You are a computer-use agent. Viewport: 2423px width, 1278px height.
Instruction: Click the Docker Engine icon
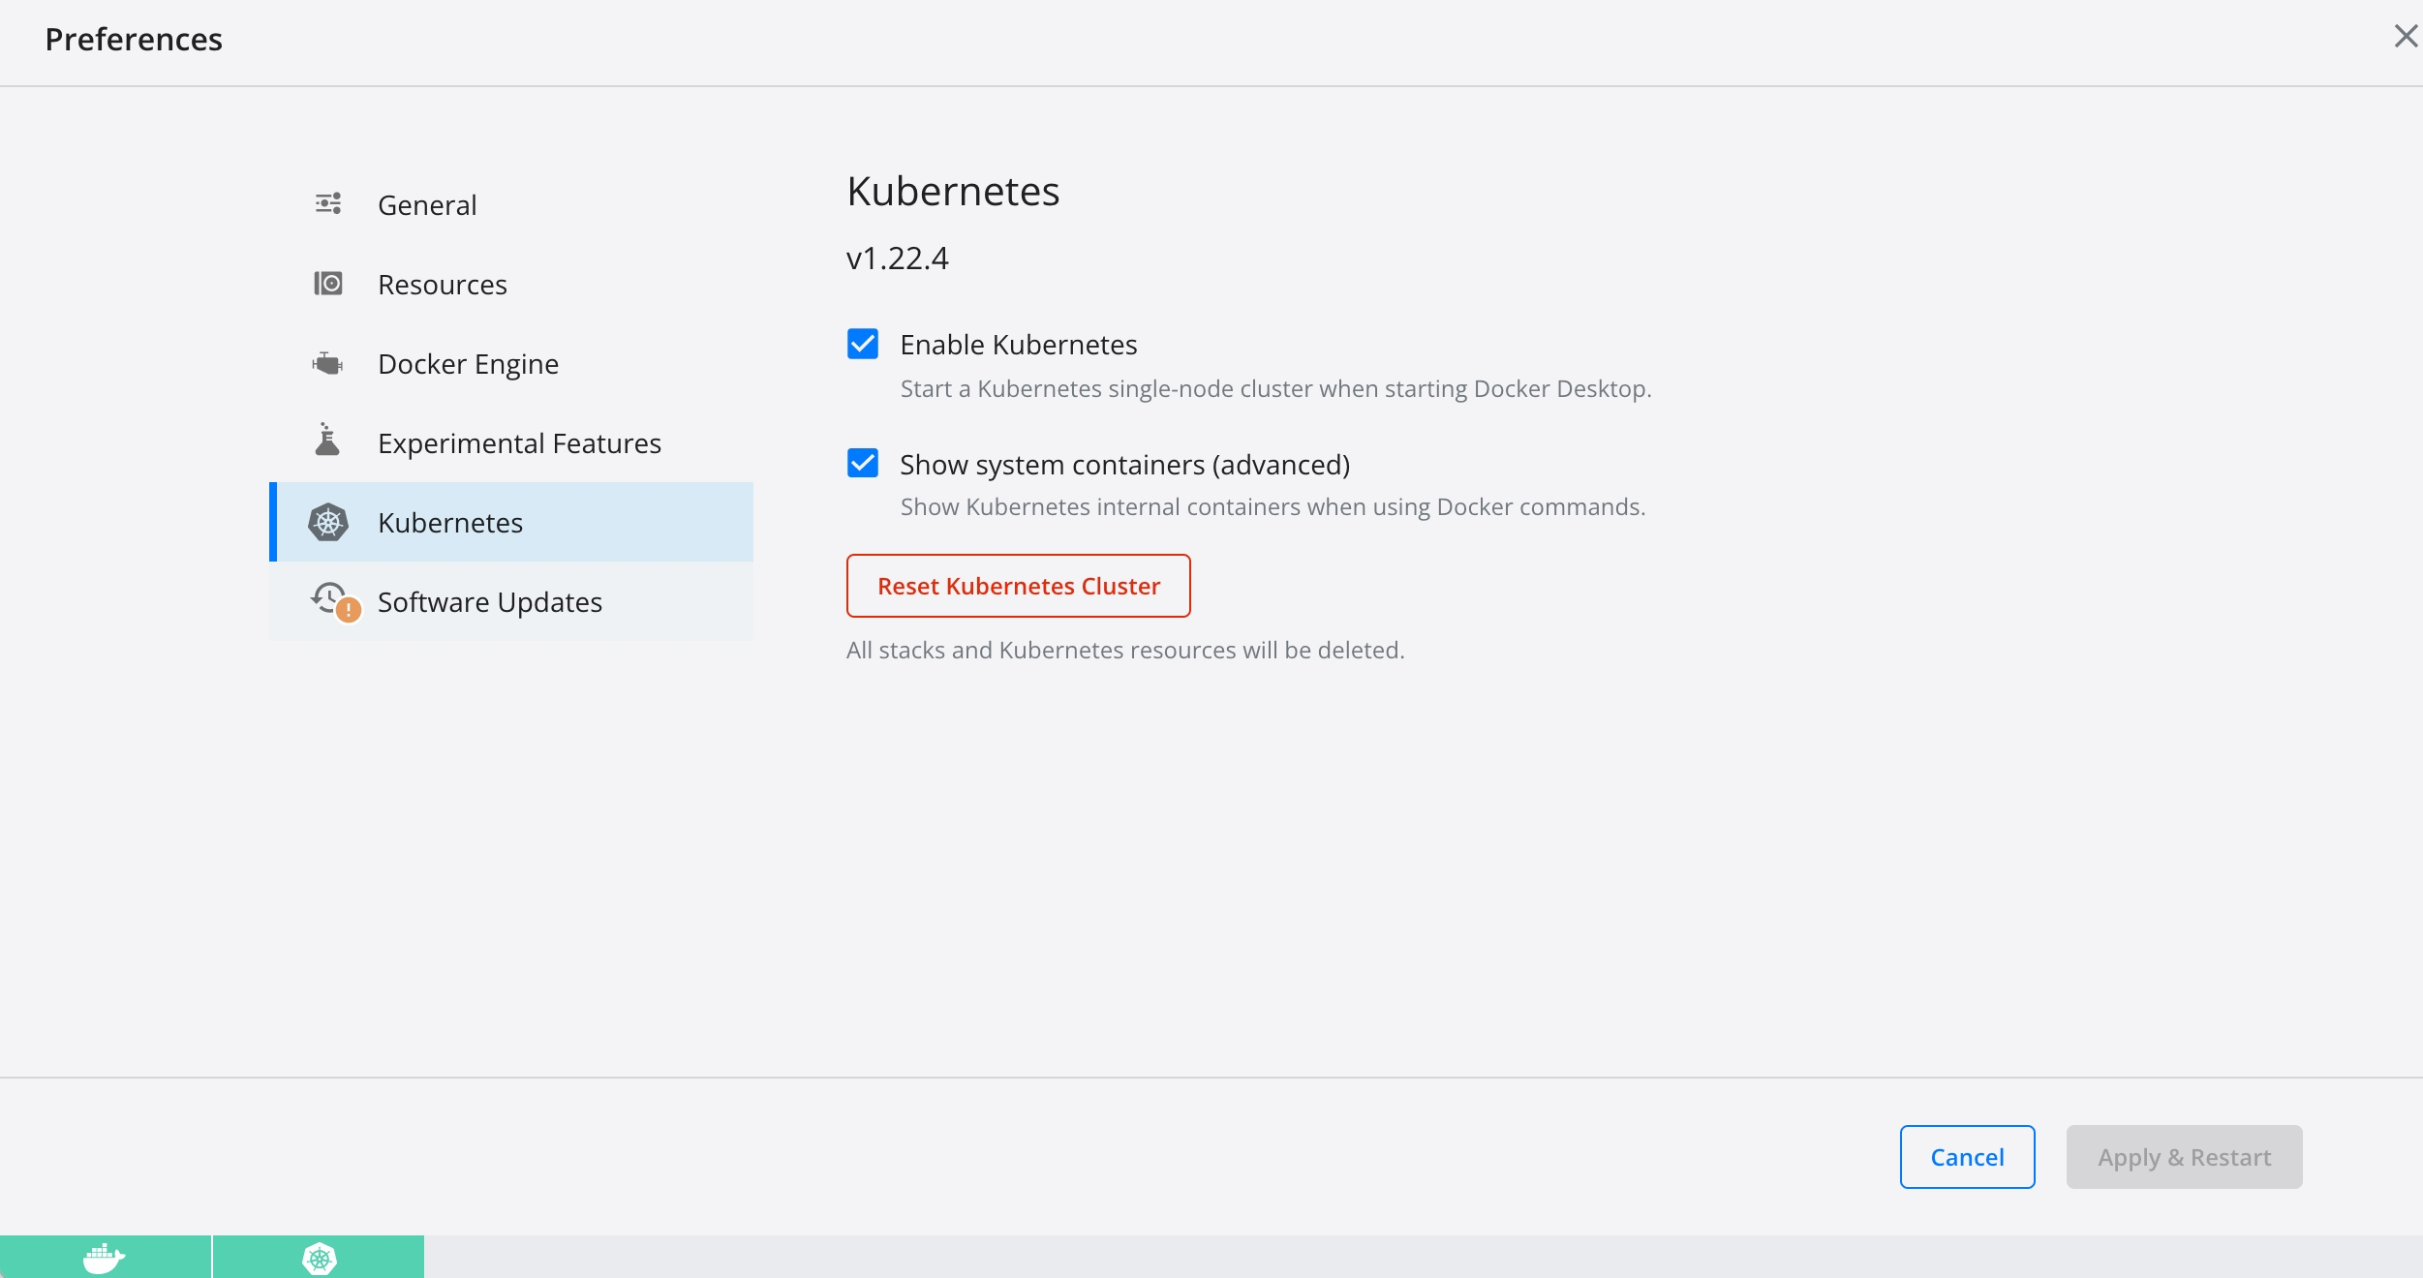tap(328, 363)
